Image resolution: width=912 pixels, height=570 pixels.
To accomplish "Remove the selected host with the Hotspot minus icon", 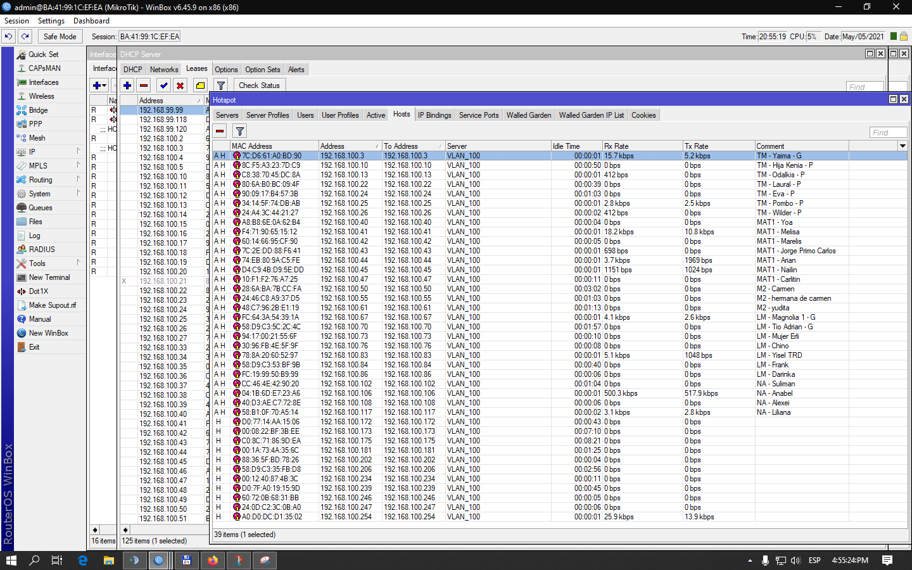I will (220, 131).
